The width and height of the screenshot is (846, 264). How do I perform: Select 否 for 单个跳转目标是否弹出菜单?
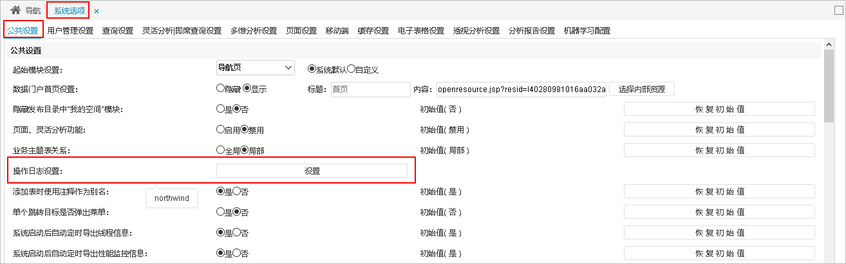(236, 212)
